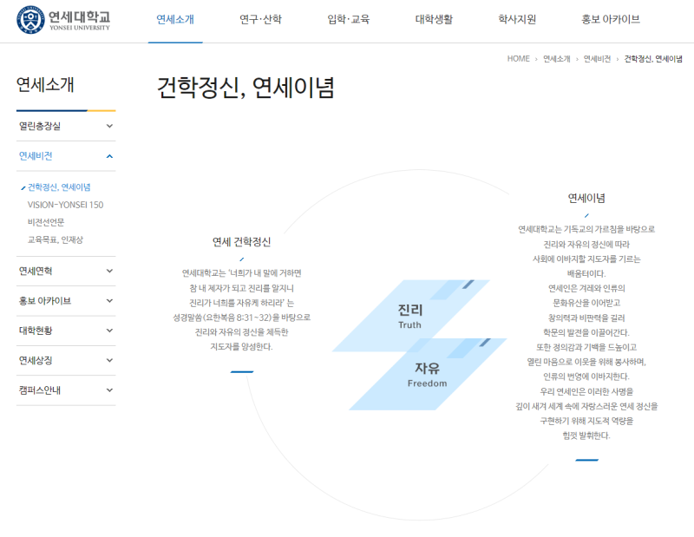The height and width of the screenshot is (537, 694).
Task: Expand sidebar 홍보 아카이브 chevron
Action: click(109, 301)
